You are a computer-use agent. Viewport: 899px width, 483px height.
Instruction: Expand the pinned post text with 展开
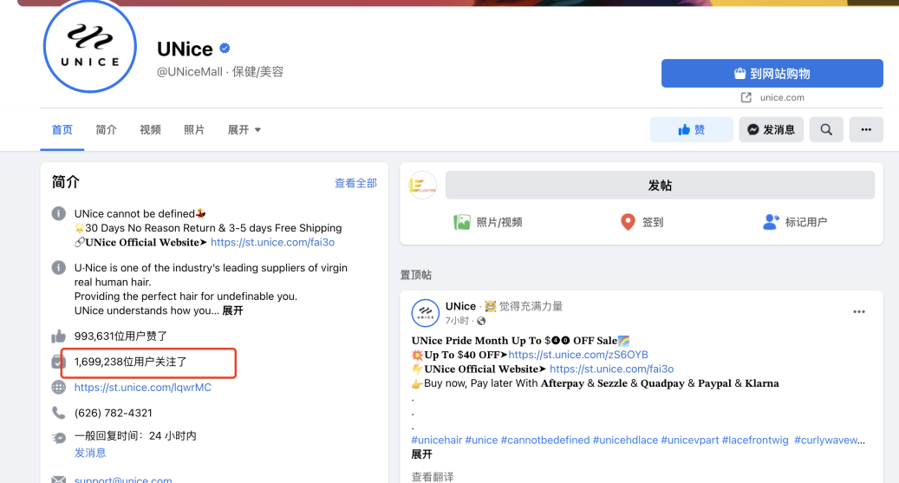coord(421,454)
